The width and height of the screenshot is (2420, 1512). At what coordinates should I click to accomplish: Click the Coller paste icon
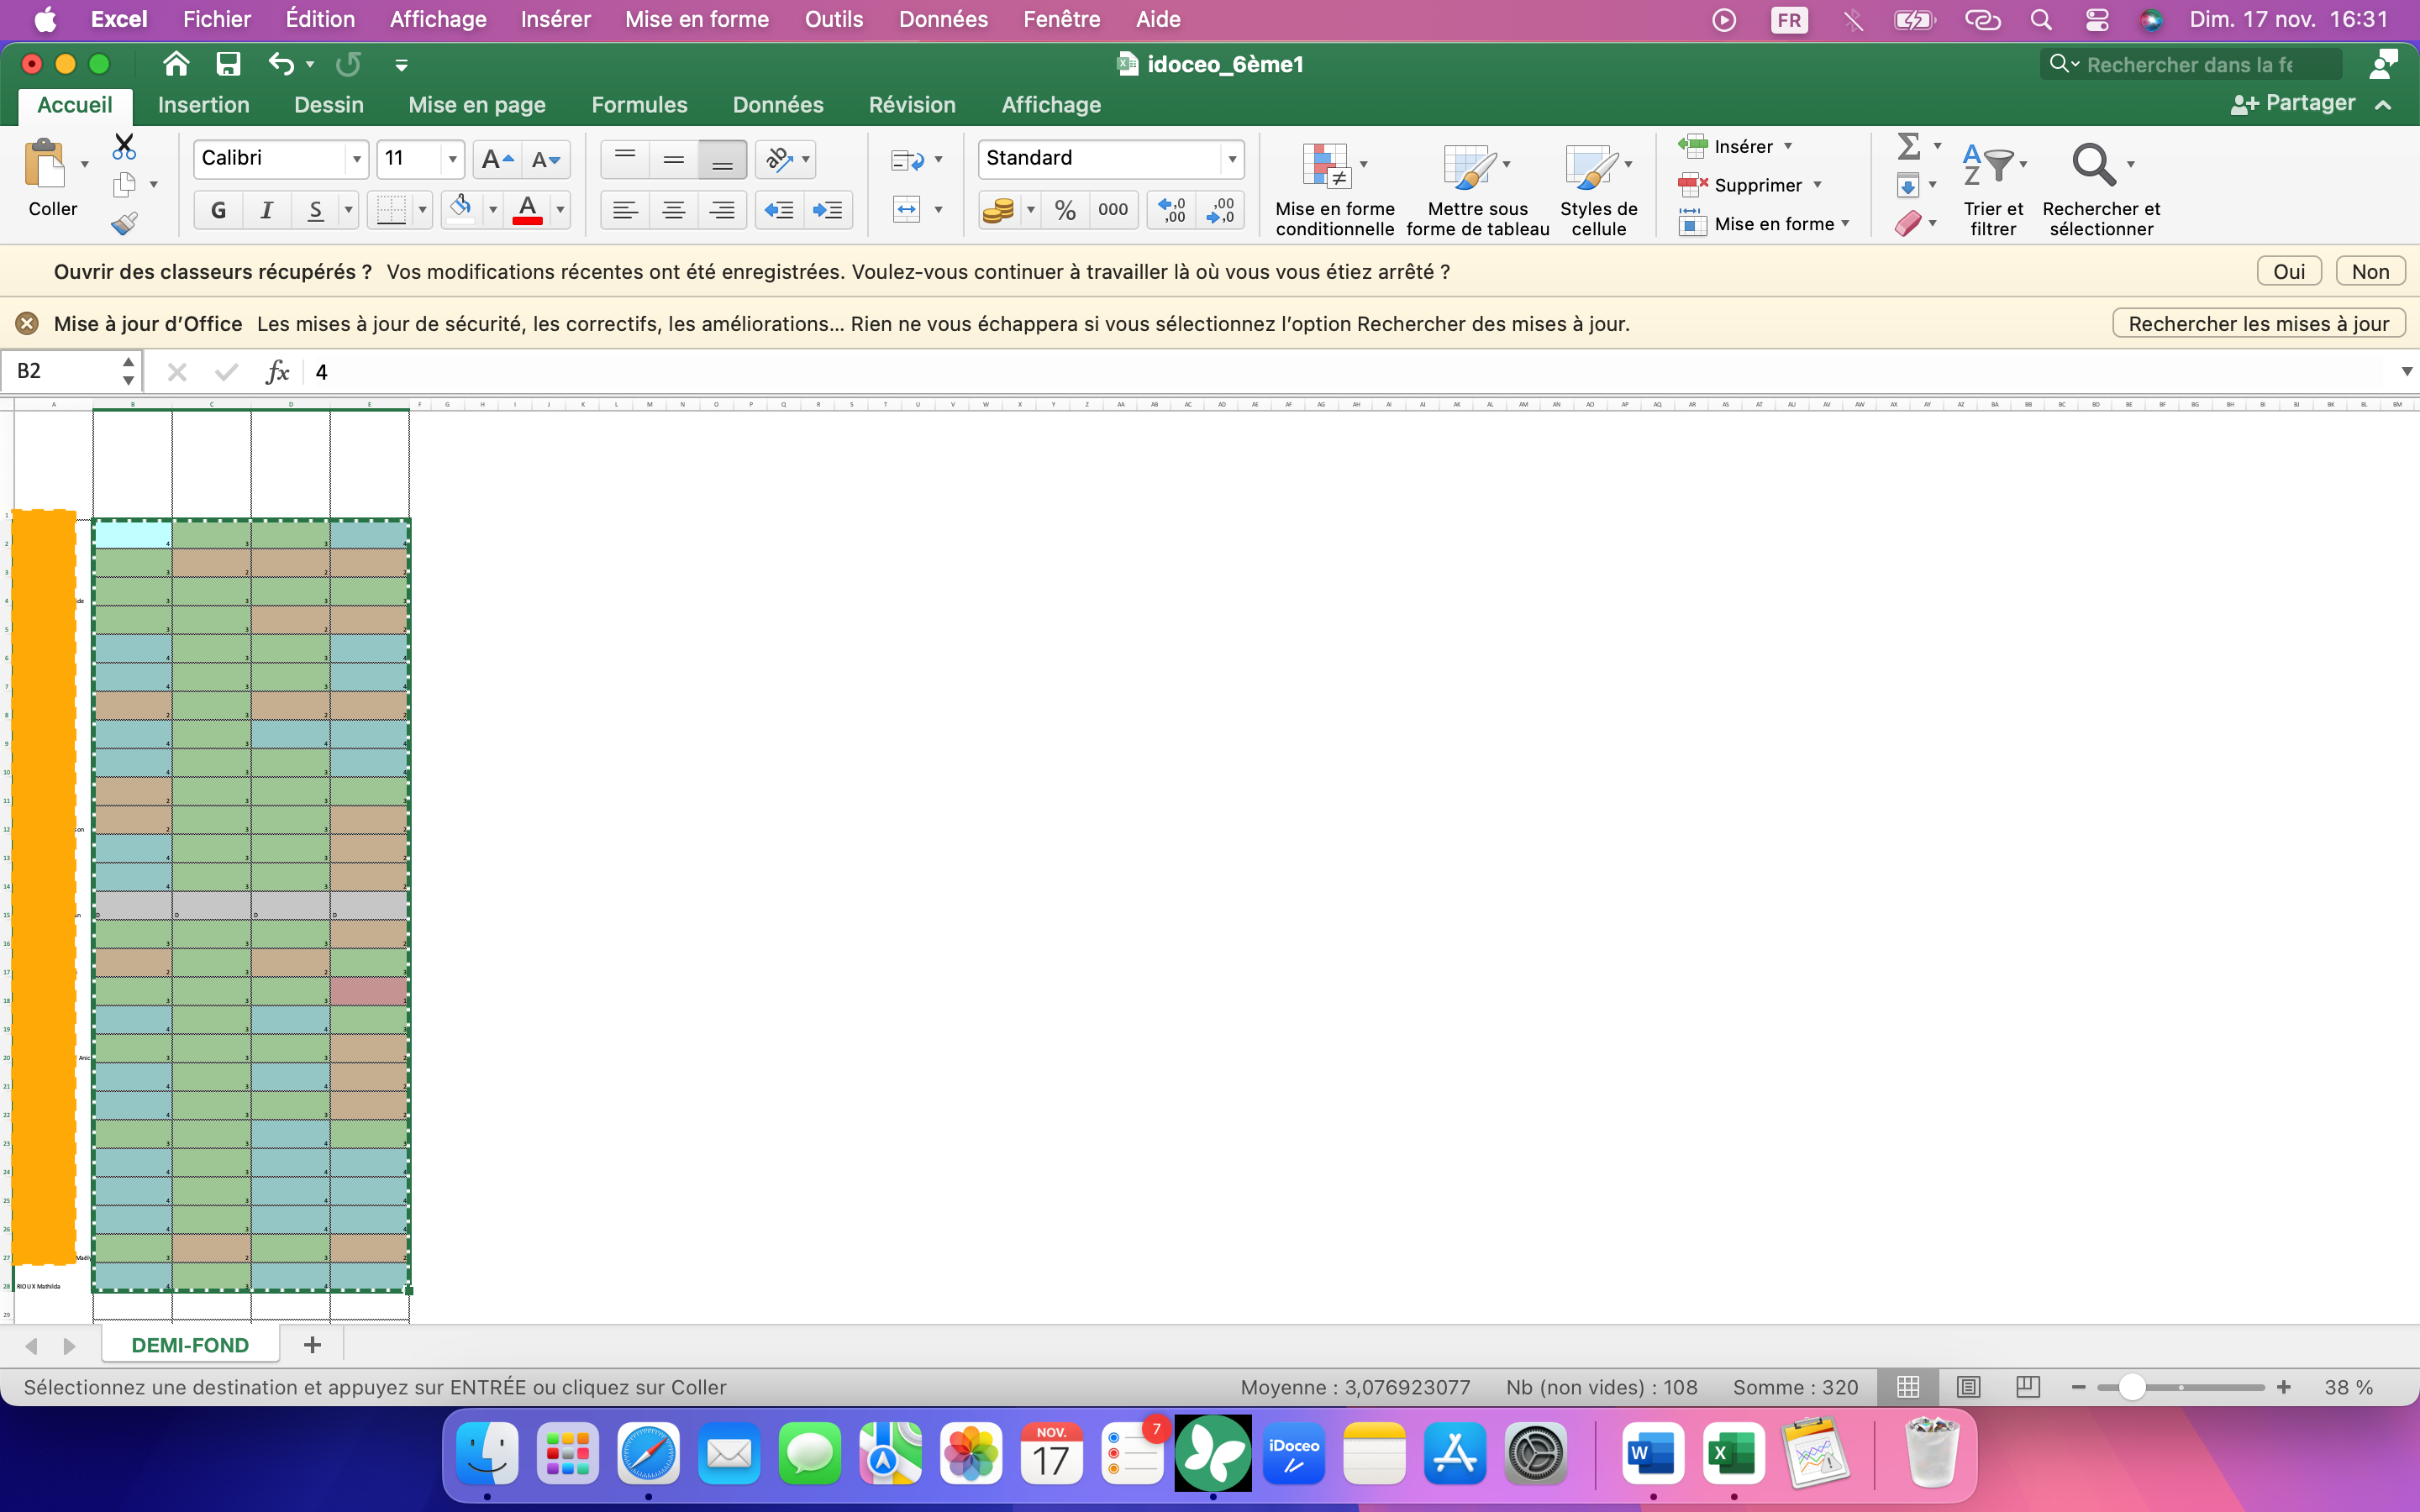coord(45,164)
